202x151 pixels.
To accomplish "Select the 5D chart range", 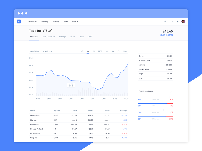I will point(88,51).
